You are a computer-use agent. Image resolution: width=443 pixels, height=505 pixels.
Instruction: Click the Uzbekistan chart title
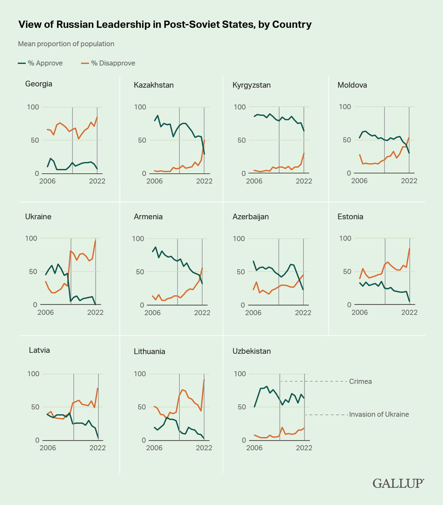tap(252, 351)
